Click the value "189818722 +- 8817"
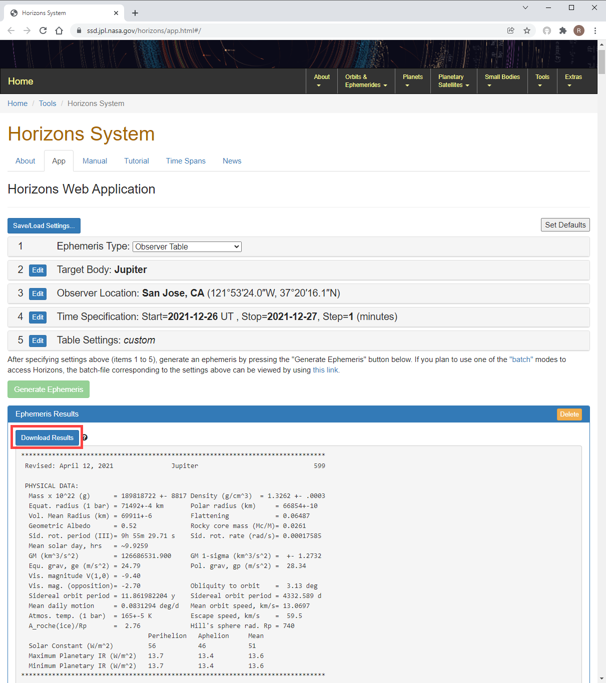This screenshot has width=606, height=683. pyautogui.click(x=154, y=495)
